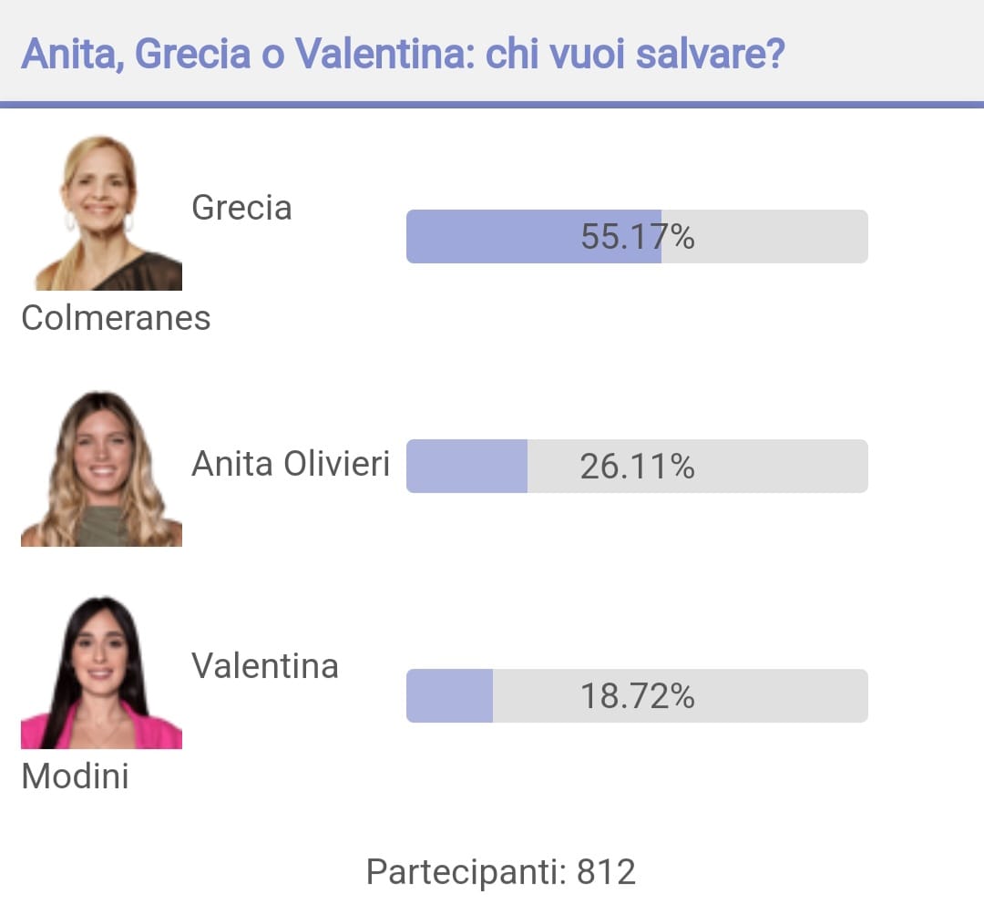Screen dimensions: 984x914
Task: Click Anita Olivieri's portrait photo
Action: click(102, 469)
